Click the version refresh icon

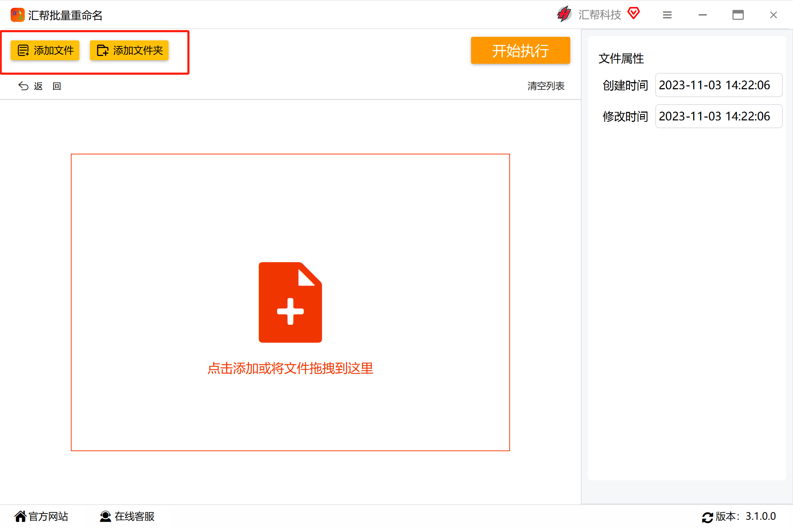(707, 517)
